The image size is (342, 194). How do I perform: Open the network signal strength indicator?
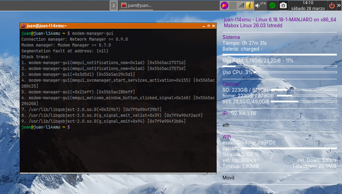[241, 6]
